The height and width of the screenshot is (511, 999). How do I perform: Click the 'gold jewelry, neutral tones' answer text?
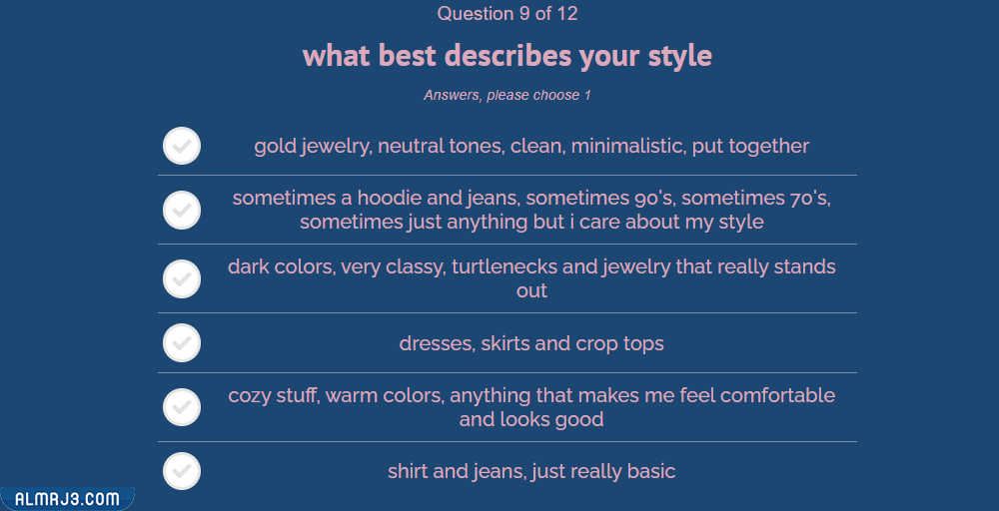[x=531, y=146]
